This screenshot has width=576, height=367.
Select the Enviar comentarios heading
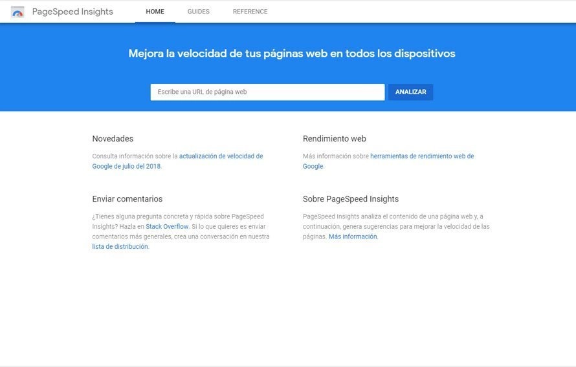point(127,199)
